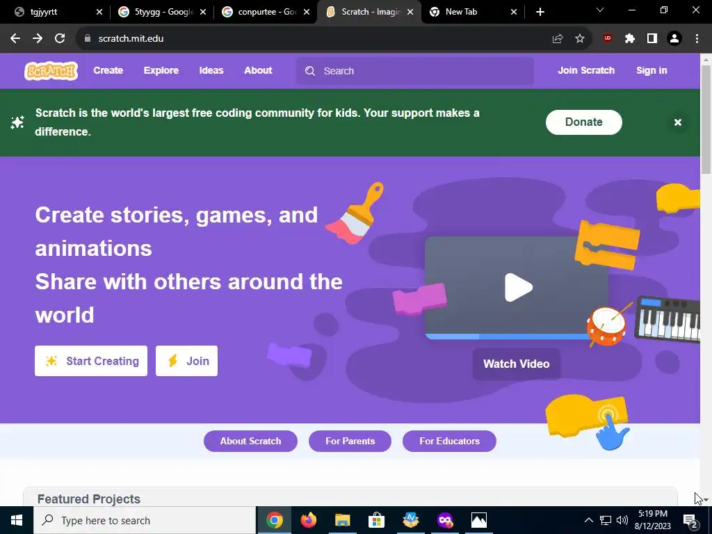Dismiss the green donation banner

point(677,122)
